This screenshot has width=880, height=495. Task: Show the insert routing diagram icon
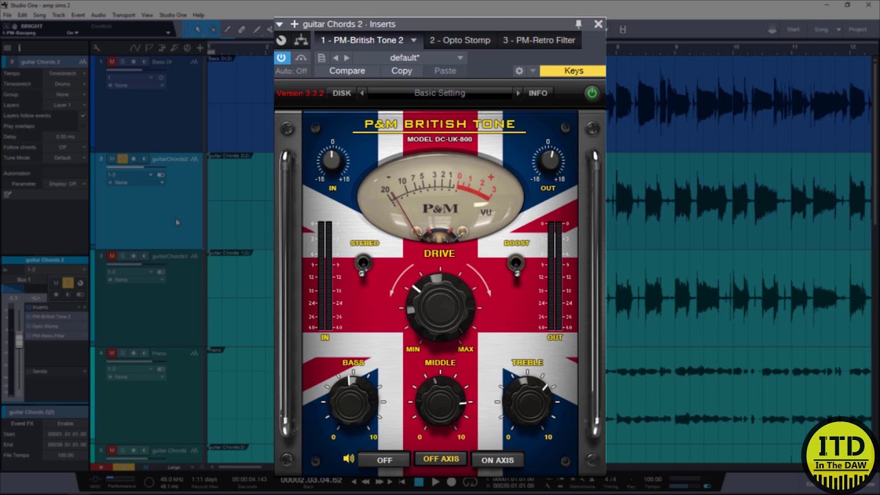(301, 40)
